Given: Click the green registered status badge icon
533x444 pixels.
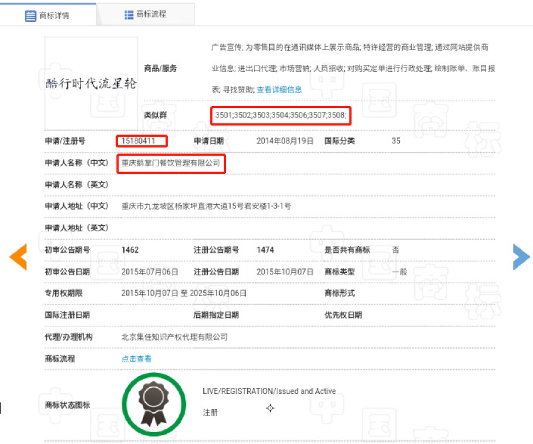Looking at the screenshot, I should pos(154,404).
